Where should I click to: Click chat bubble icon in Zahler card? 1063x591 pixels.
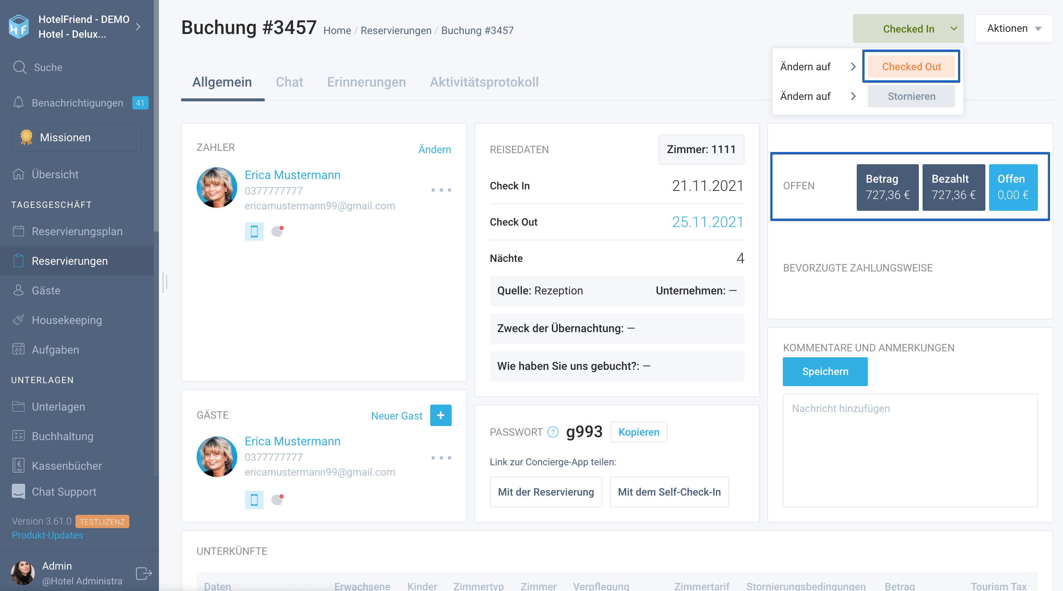coord(277,231)
